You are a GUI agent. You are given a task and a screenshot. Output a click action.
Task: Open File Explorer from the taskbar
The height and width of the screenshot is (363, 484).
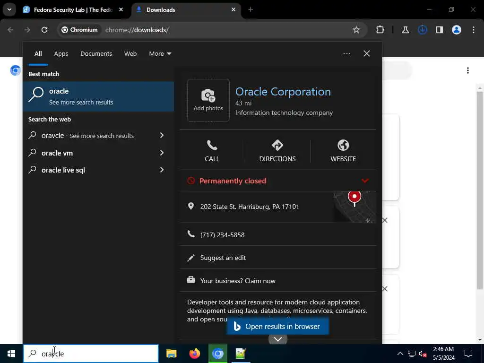[171, 354]
